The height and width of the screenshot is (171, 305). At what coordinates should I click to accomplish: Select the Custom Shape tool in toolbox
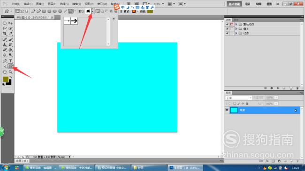pos(10,66)
